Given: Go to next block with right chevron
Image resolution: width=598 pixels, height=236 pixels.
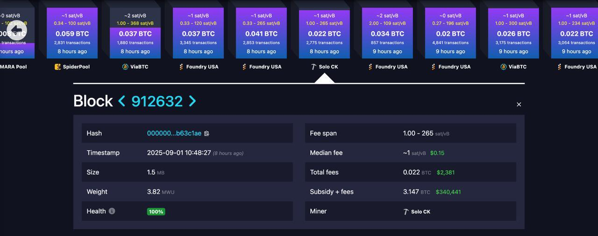Looking at the screenshot, I should [192, 101].
